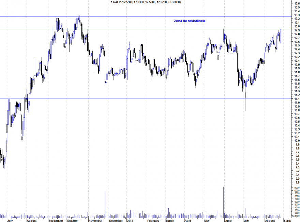
Task: Click the tallest volume bar near June
Action: tap(224, 202)
